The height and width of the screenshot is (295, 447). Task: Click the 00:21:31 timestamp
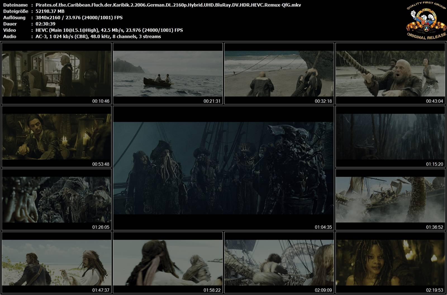pyautogui.click(x=212, y=101)
